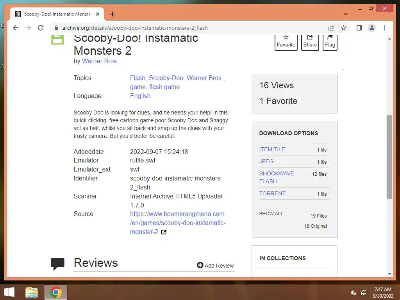The image size is (400, 300).
Task: Open the Chrome profile avatar
Action: point(372,28)
